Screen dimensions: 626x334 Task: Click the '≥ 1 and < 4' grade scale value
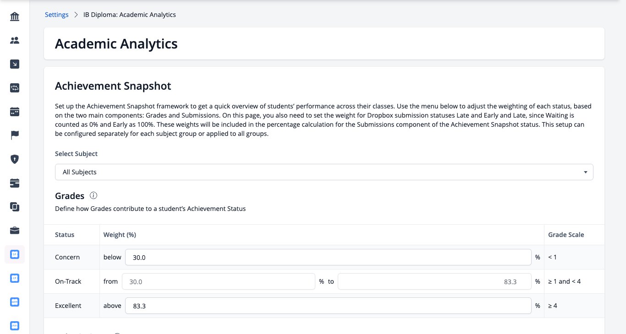click(x=565, y=281)
